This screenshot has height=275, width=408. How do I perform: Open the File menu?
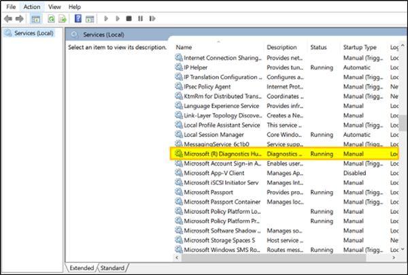(x=11, y=6)
